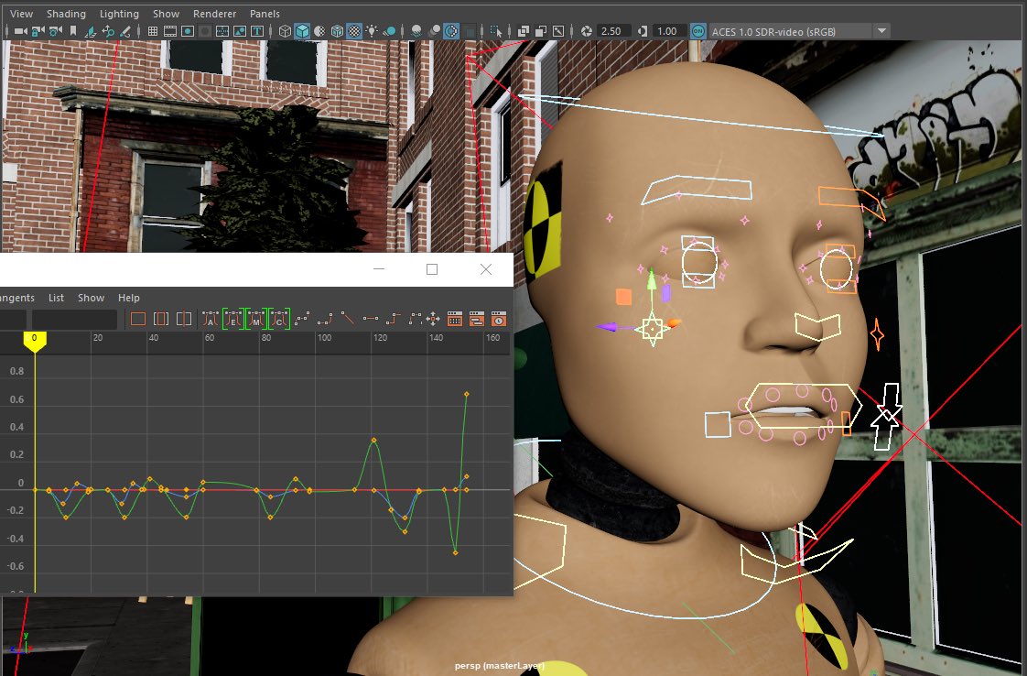
Task: Open the Trax Editor icon
Action: (x=477, y=320)
